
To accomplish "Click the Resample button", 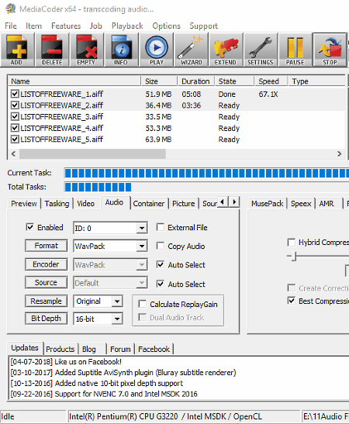I will (x=47, y=301).
